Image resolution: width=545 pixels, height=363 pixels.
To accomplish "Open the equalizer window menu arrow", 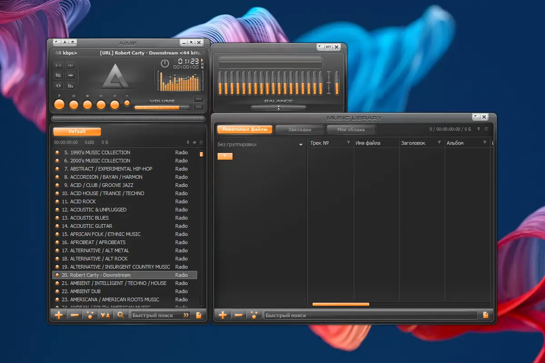I will [x=320, y=46].
